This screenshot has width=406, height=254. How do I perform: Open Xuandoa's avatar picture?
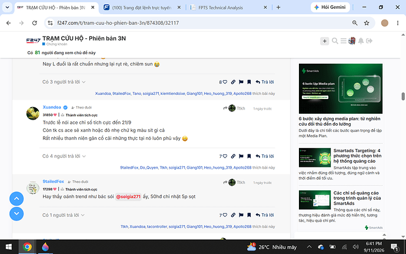pyautogui.click(x=33, y=113)
